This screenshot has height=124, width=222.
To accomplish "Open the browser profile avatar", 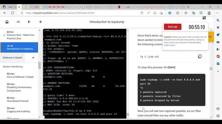I will (x=209, y=13).
